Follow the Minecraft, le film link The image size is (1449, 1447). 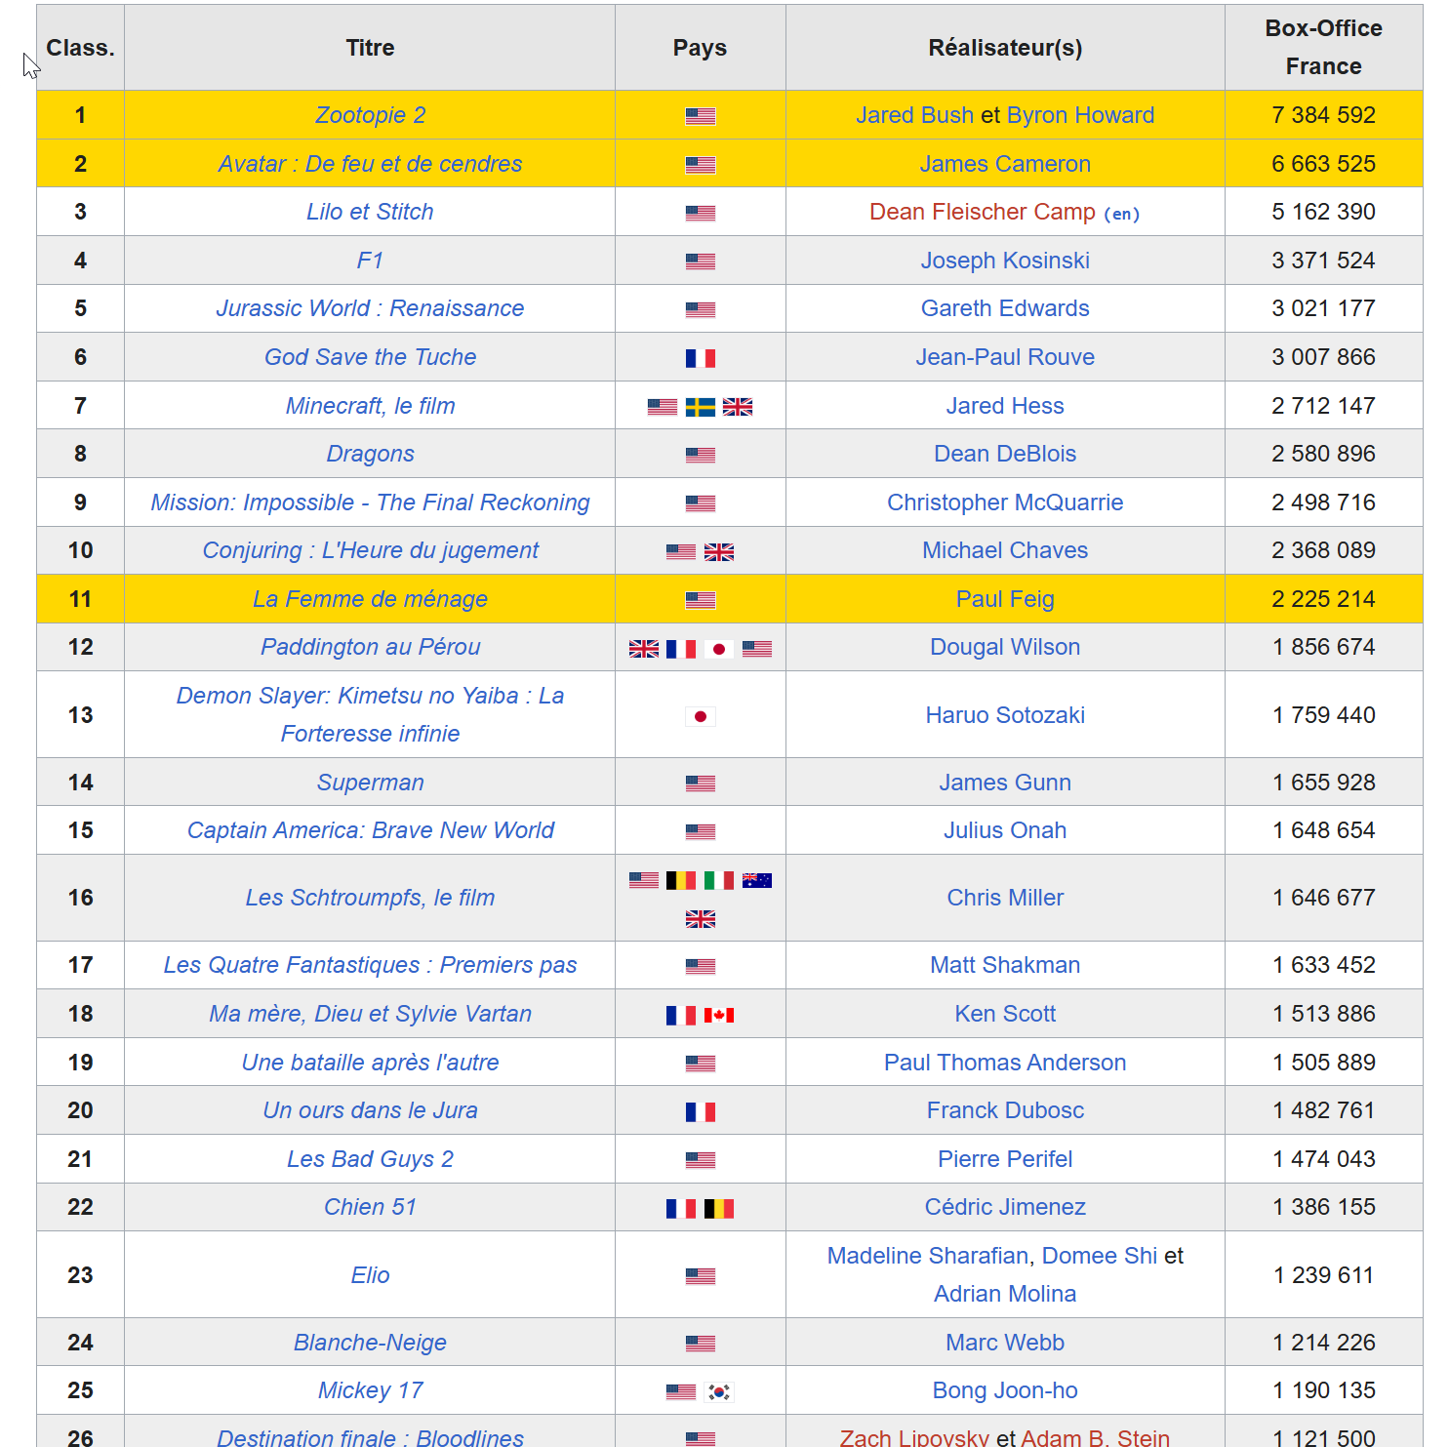click(370, 406)
